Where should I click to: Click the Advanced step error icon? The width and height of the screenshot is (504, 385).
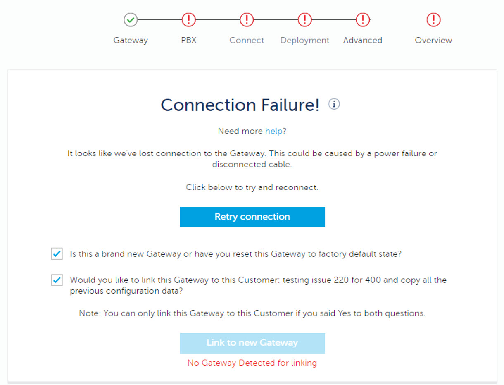363,19
